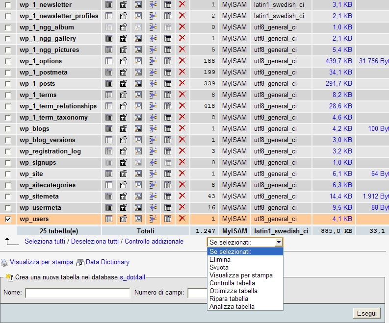The width and height of the screenshot is (389, 323).
Task: Insert icon in wp_blogs row
Action: point(153,128)
